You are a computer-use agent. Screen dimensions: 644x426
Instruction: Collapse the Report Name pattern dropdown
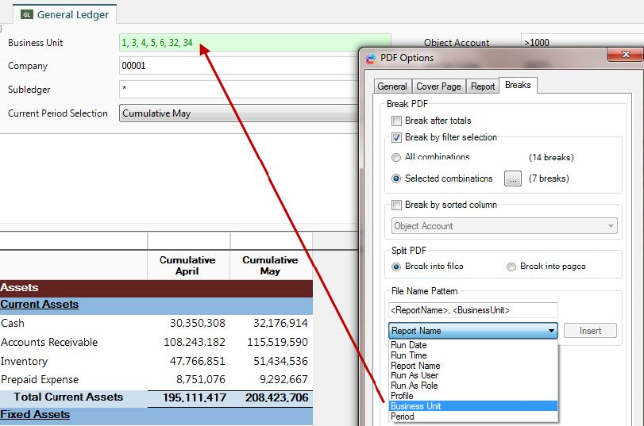551,331
